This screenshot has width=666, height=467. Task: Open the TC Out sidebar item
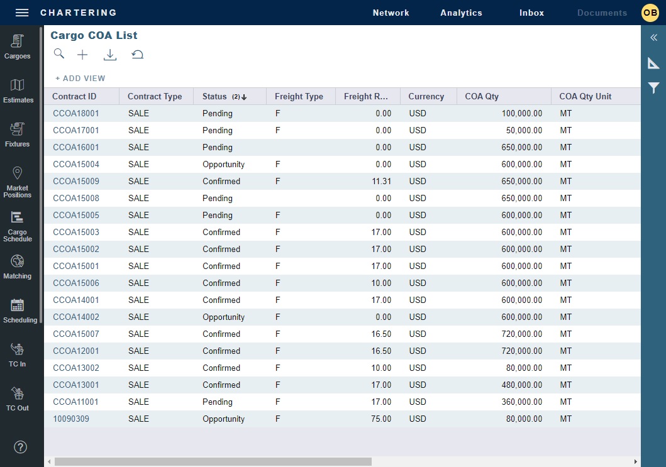tap(18, 399)
